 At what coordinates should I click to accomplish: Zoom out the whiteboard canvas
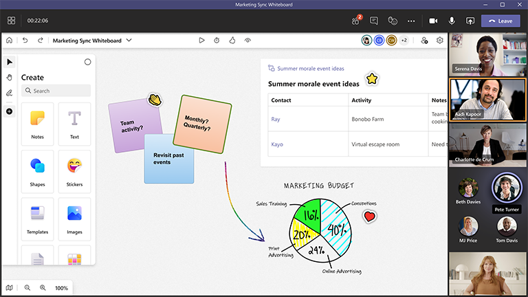pos(27,288)
